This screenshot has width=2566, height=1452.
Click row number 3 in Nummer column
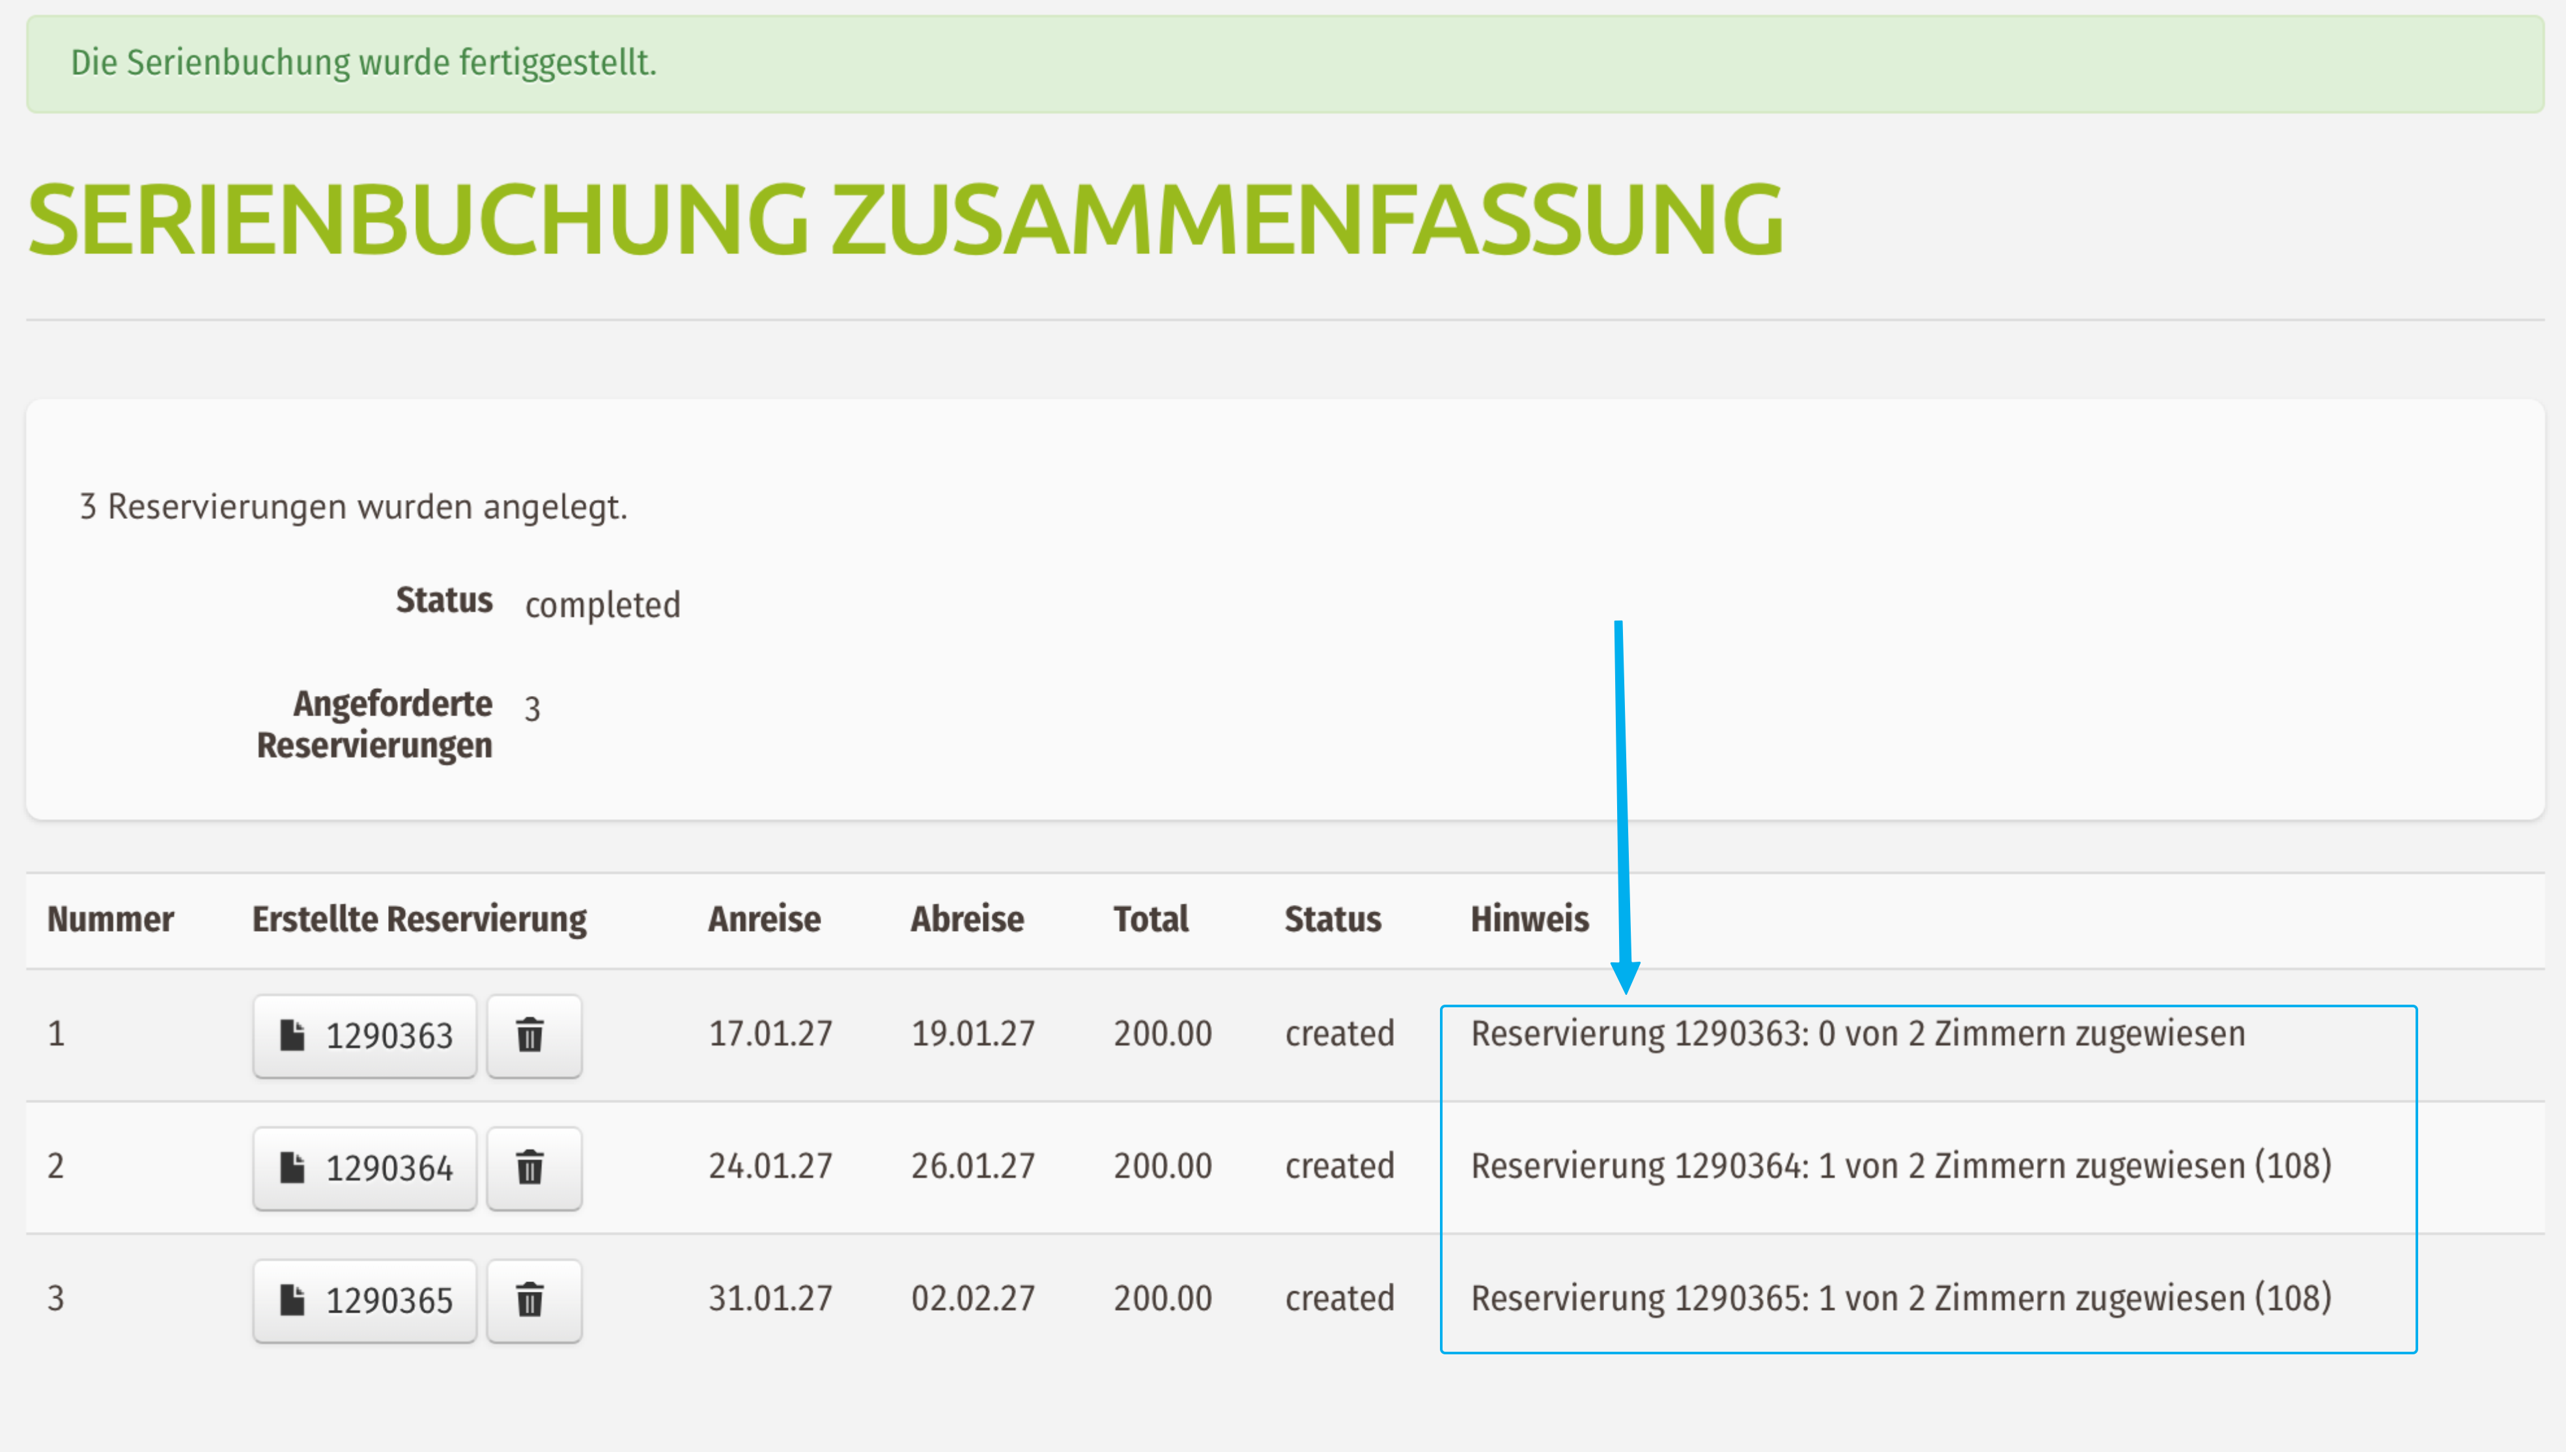coord(56,1298)
